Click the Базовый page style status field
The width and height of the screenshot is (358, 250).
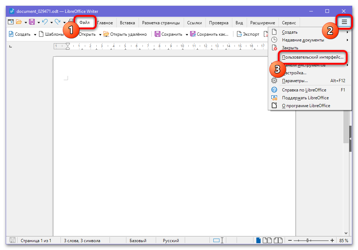138,240
